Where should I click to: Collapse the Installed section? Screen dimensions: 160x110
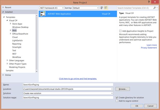(3, 12)
